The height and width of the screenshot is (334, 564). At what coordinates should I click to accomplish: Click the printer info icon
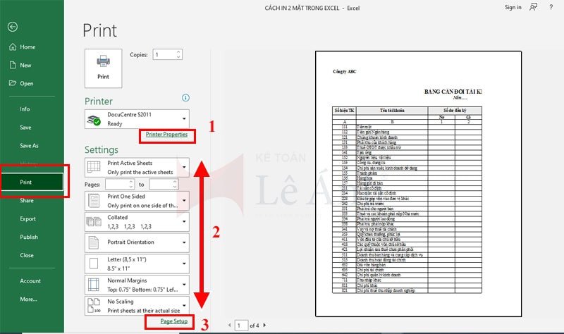[x=185, y=98]
